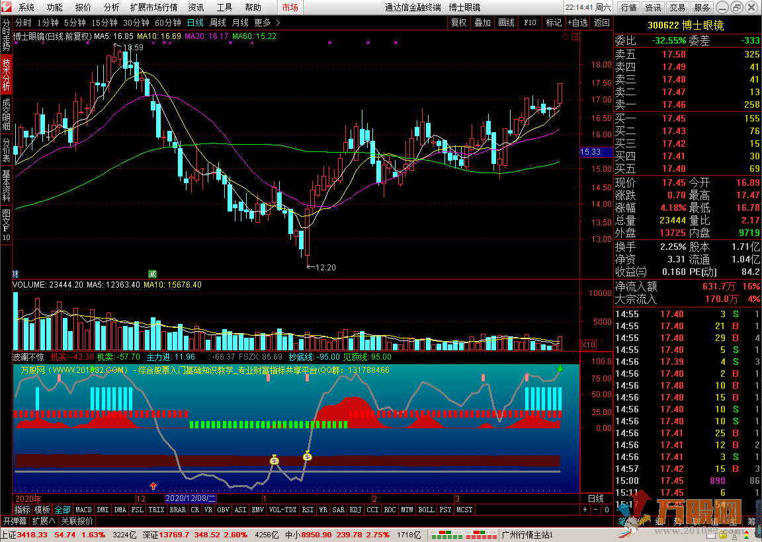
Task: Click the X10 volume scale label
Action: 588,345
